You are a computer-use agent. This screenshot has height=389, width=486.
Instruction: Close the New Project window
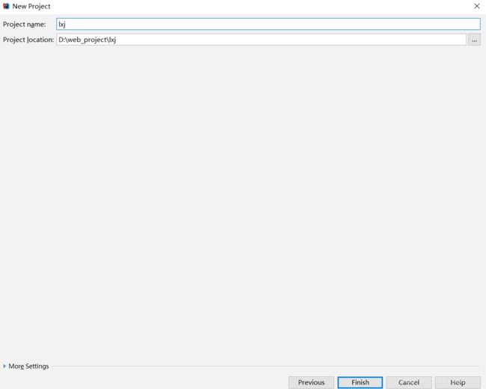coord(477,6)
